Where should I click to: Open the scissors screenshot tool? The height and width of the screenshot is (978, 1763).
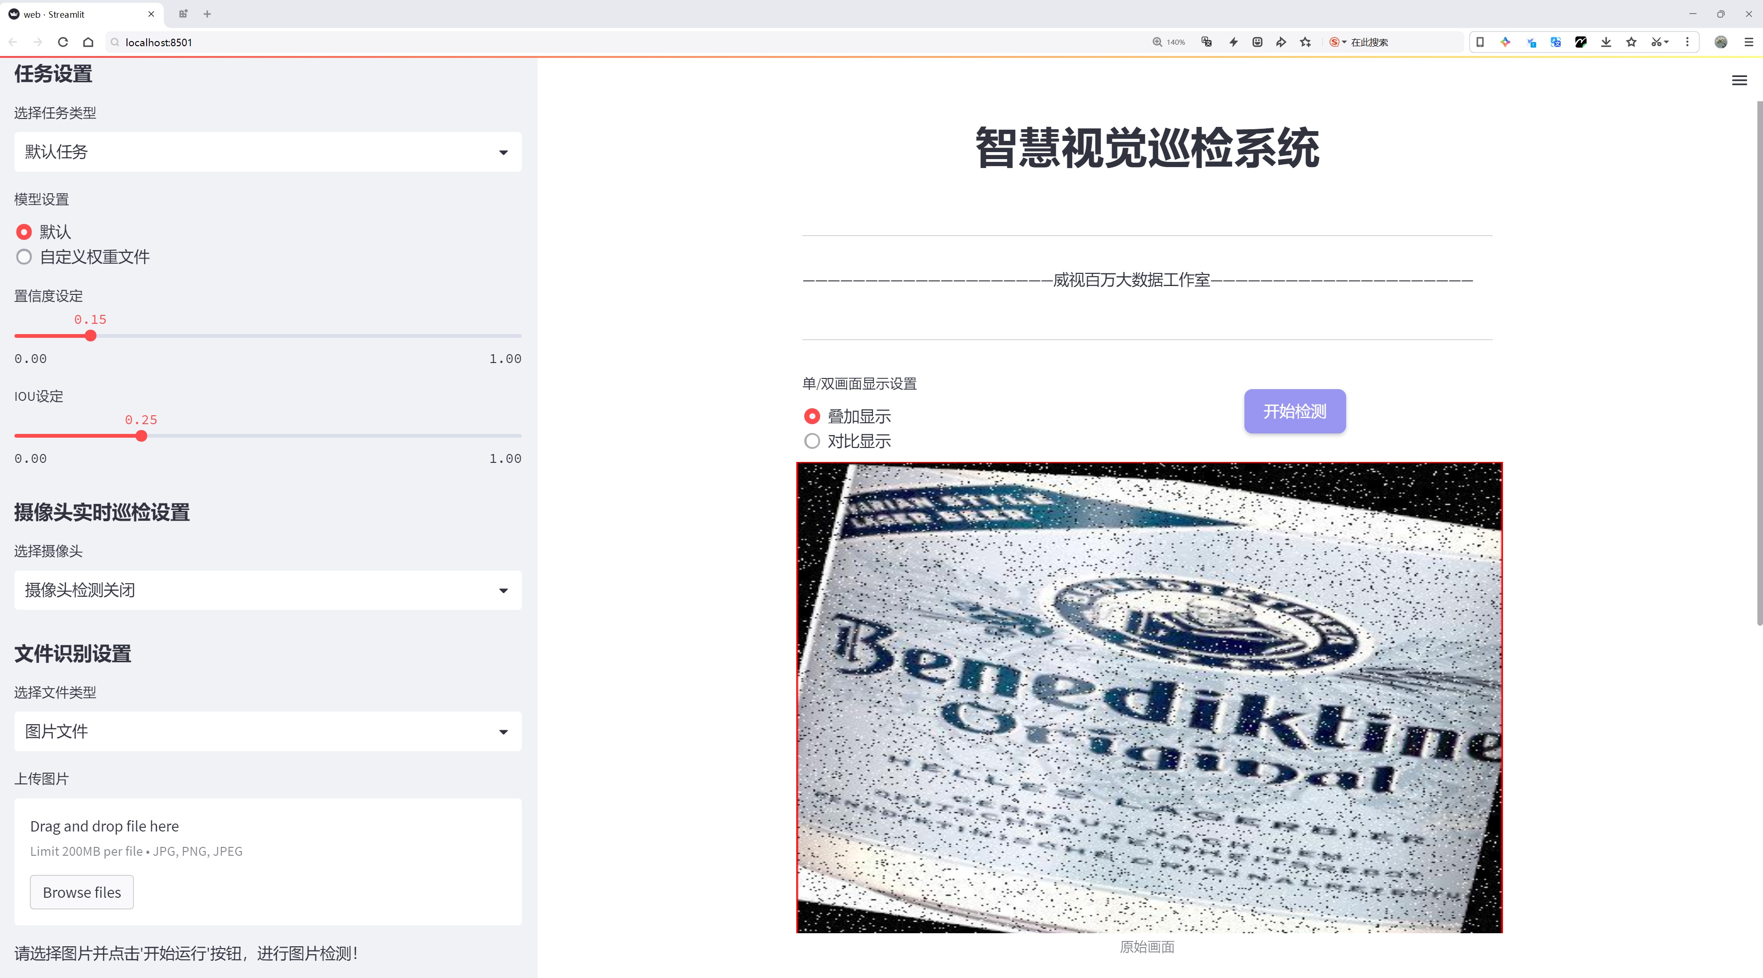[x=1659, y=42]
